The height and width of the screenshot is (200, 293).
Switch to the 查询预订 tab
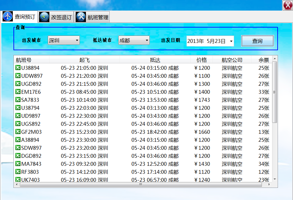click(20, 17)
